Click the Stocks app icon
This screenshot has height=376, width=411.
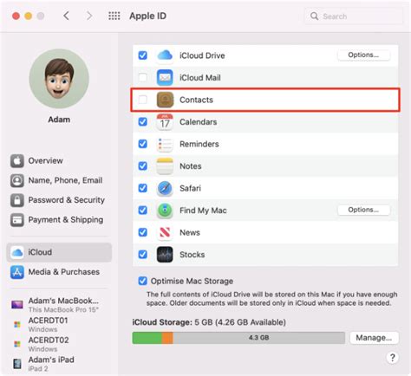(165, 255)
